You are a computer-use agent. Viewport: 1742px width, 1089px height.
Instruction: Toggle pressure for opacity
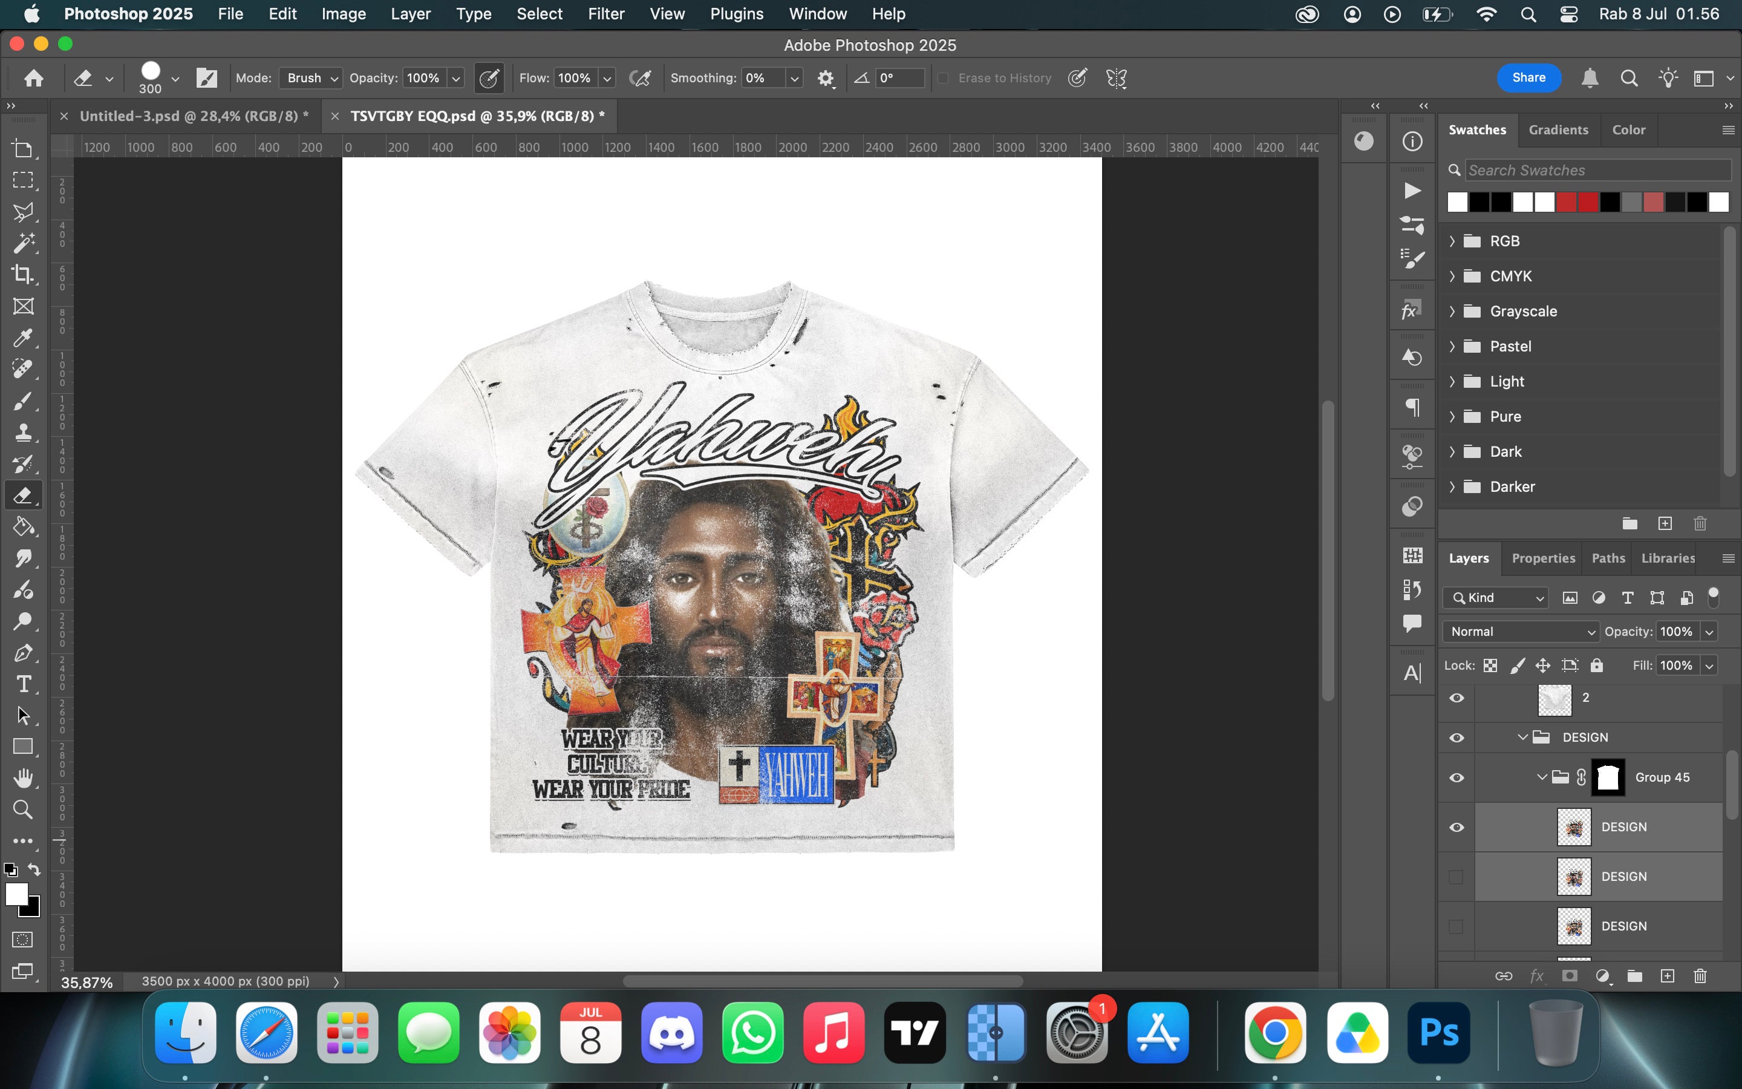[x=489, y=78]
